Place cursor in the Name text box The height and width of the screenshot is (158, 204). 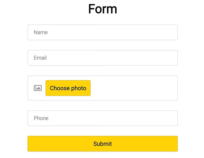(103, 32)
